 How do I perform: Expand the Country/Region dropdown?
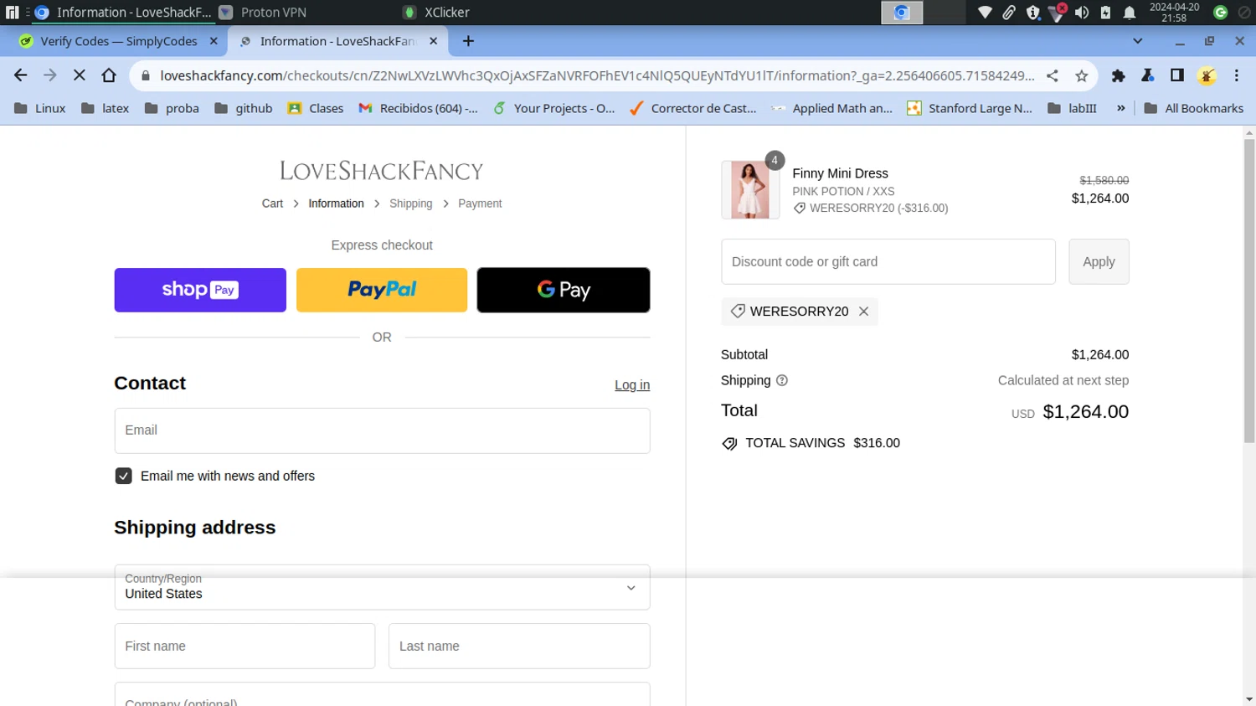(x=382, y=587)
